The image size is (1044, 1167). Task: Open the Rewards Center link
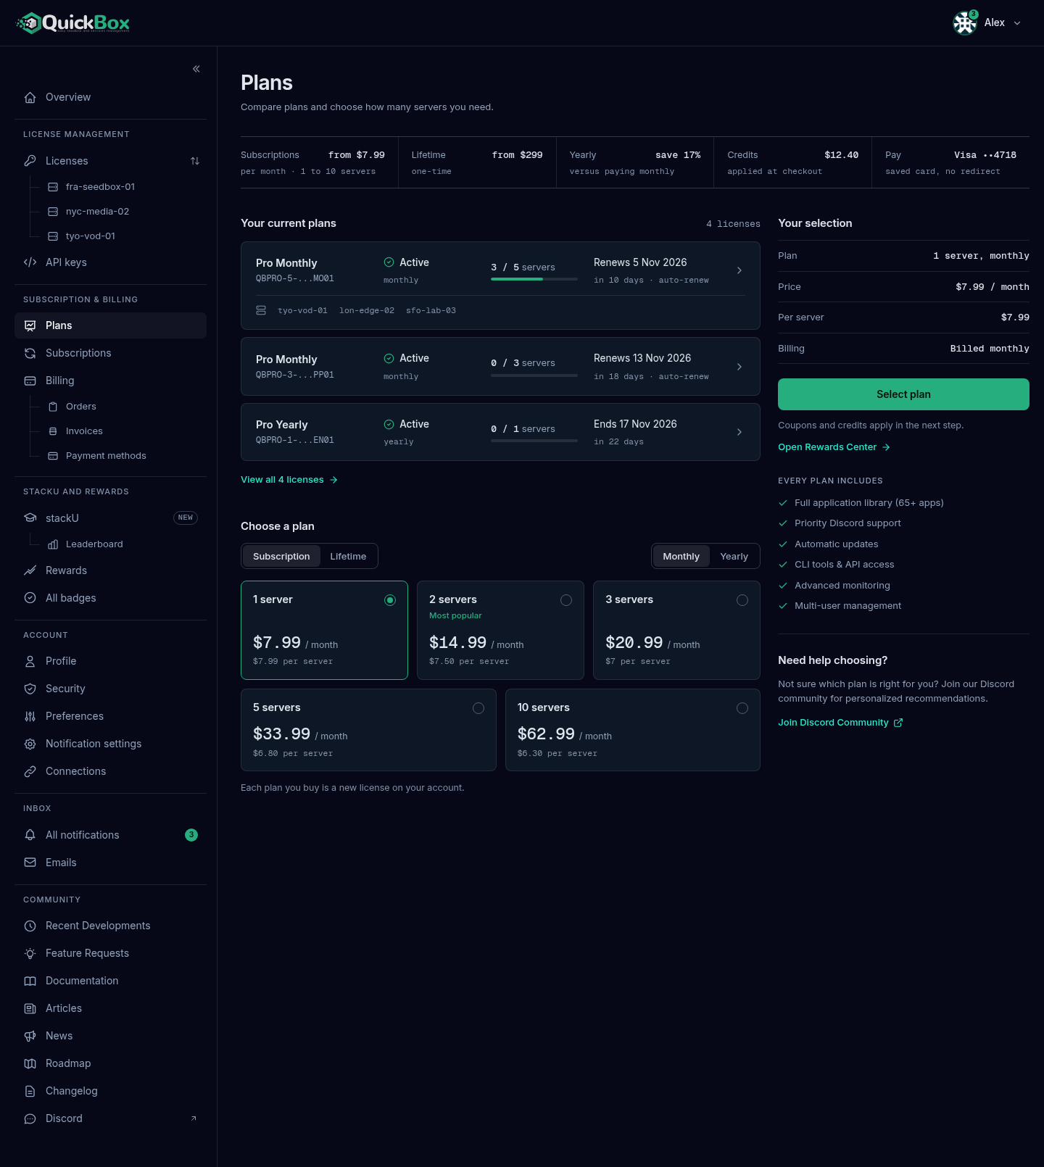834,447
